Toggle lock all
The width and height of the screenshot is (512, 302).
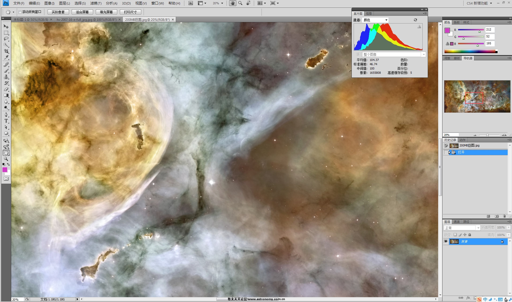(469, 235)
